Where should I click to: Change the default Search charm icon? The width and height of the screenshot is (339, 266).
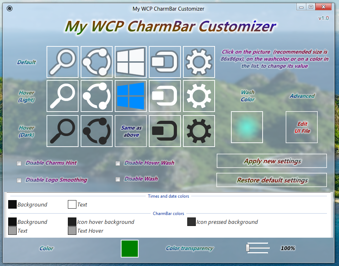(x=63, y=62)
